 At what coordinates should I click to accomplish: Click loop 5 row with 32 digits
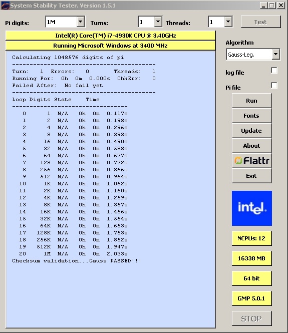point(75,149)
